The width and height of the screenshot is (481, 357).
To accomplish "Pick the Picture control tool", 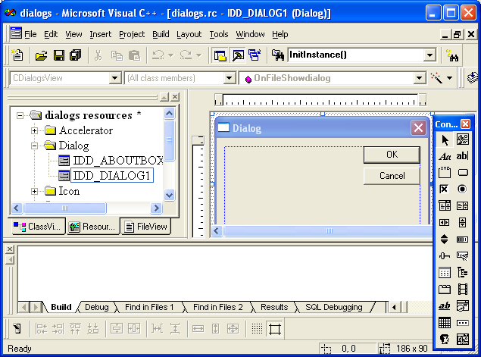I will [x=463, y=139].
